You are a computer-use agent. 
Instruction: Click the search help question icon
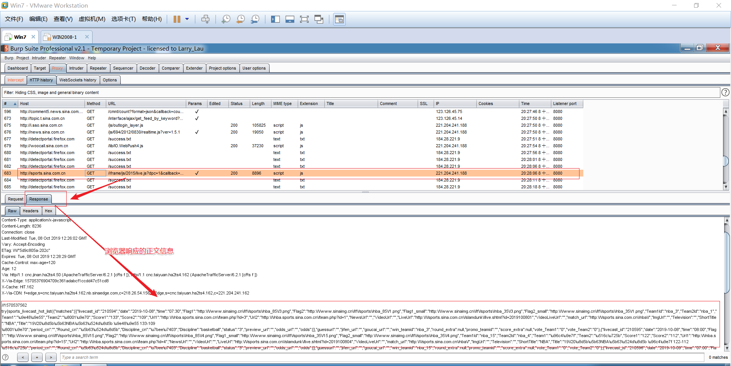click(6, 357)
